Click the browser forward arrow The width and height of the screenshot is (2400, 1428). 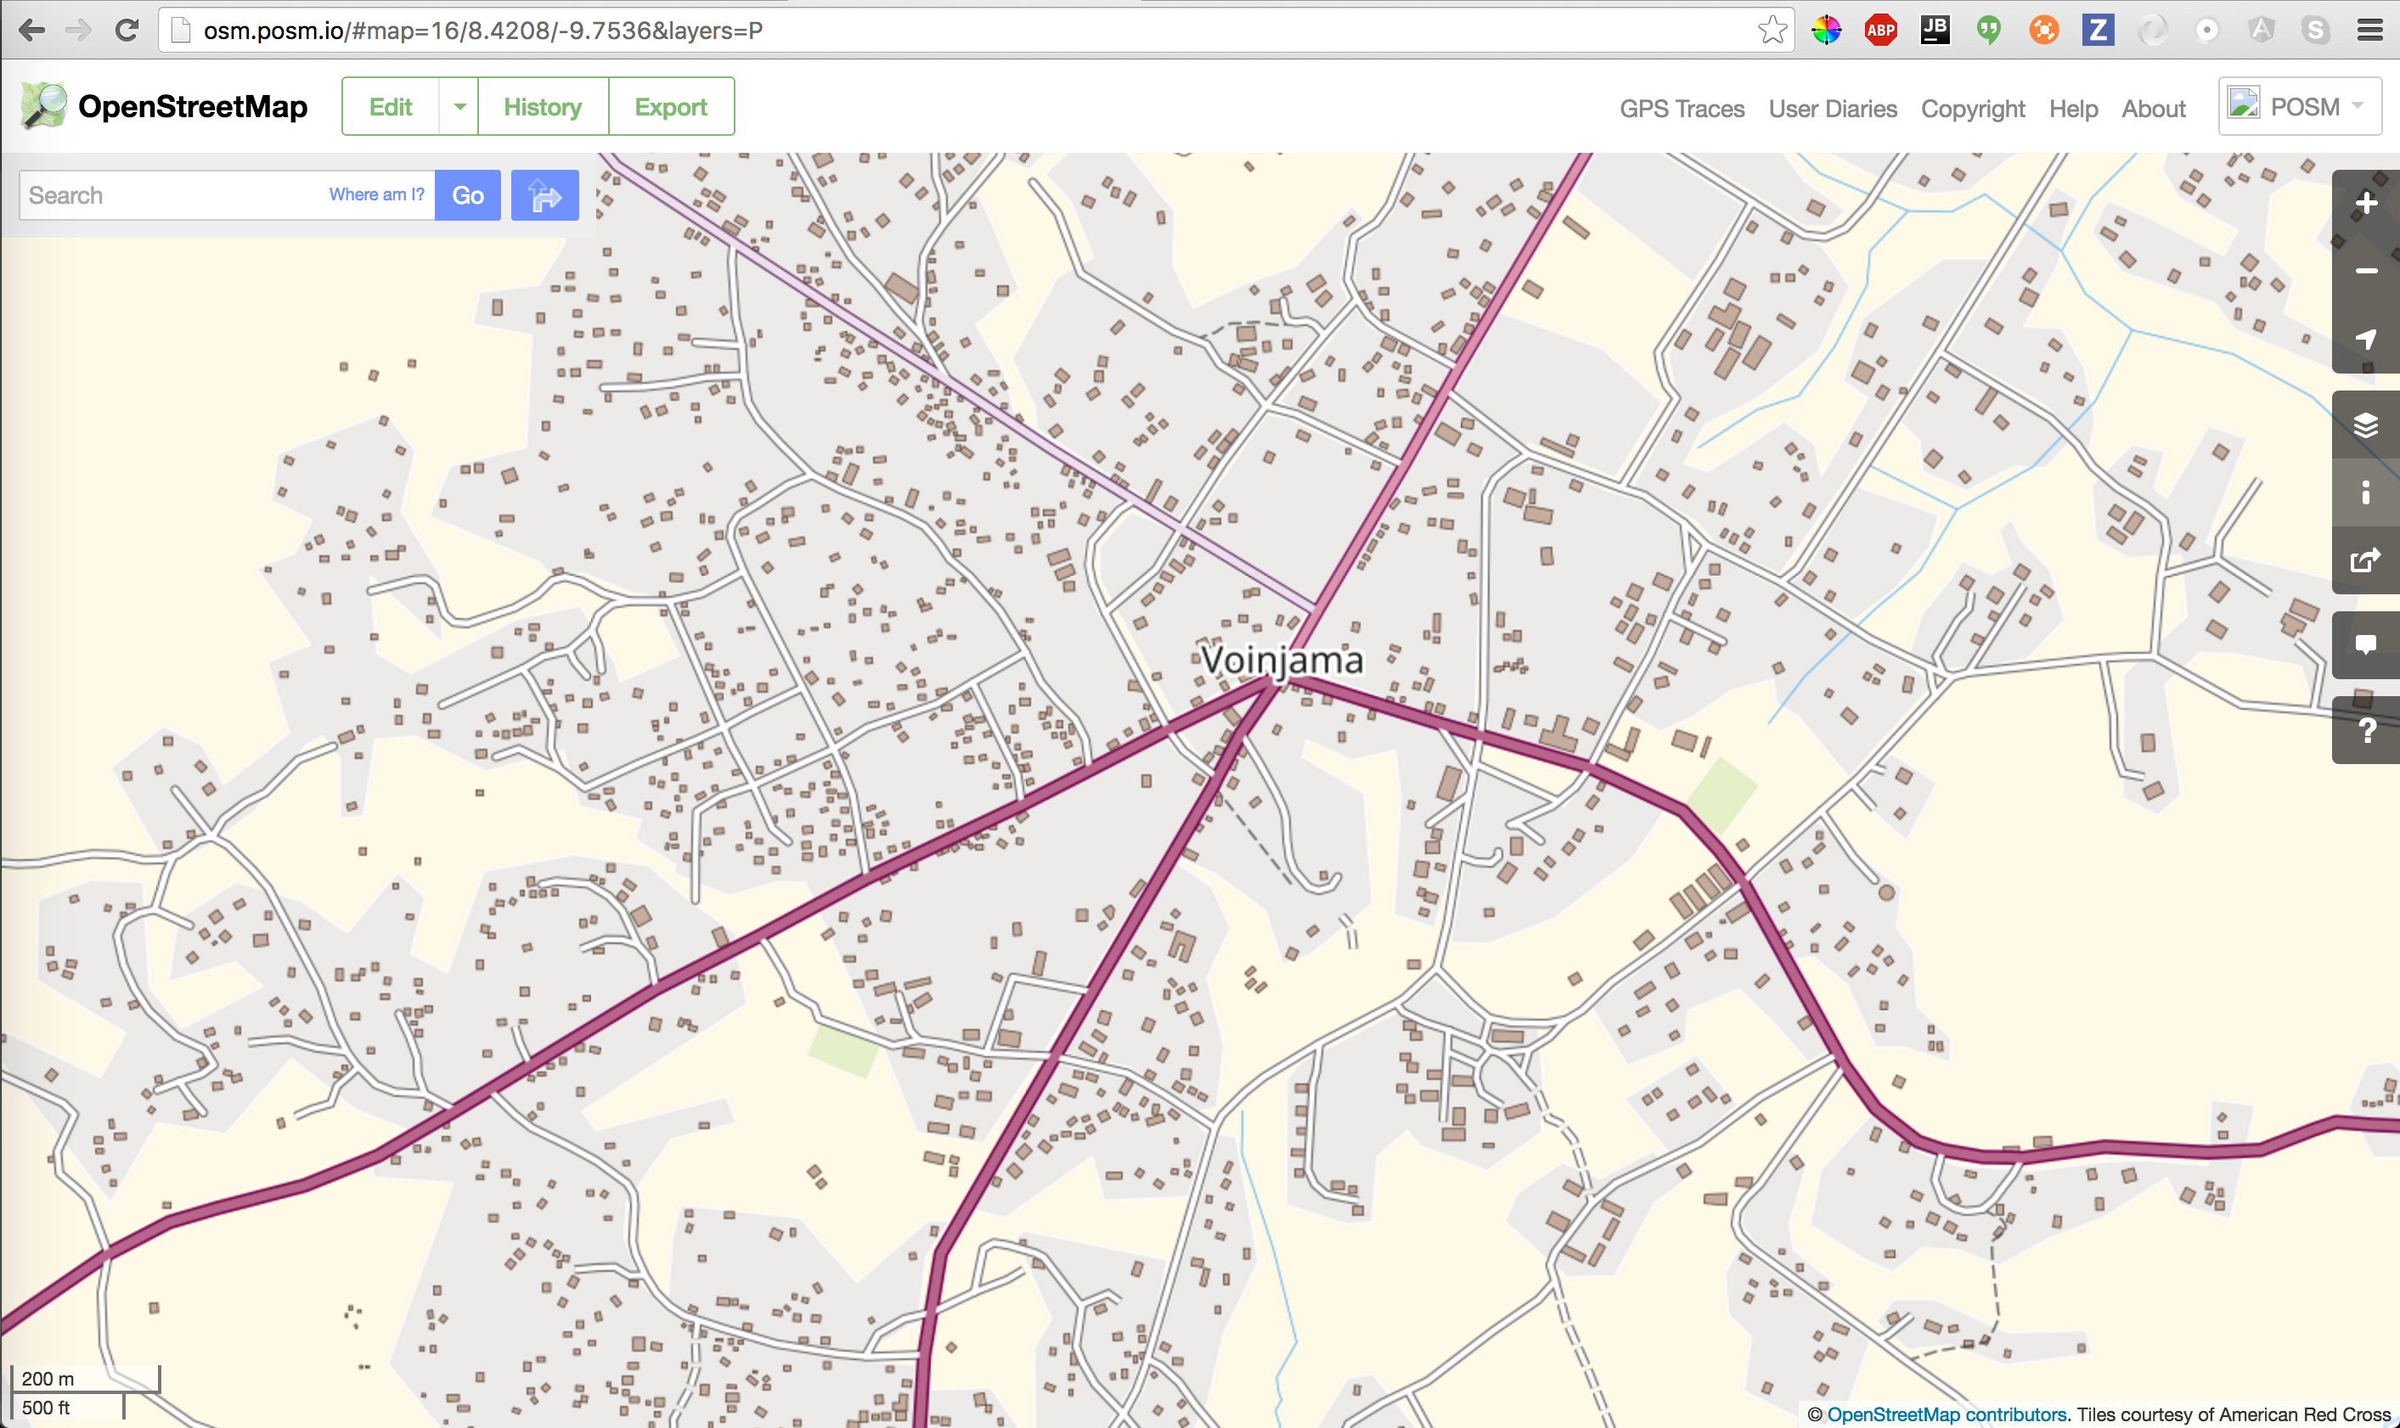78,30
